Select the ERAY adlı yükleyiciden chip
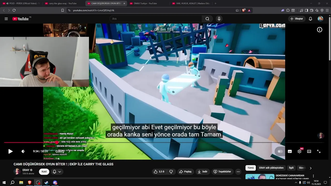Screen dimensions: 331x186 [x=271, y=168]
